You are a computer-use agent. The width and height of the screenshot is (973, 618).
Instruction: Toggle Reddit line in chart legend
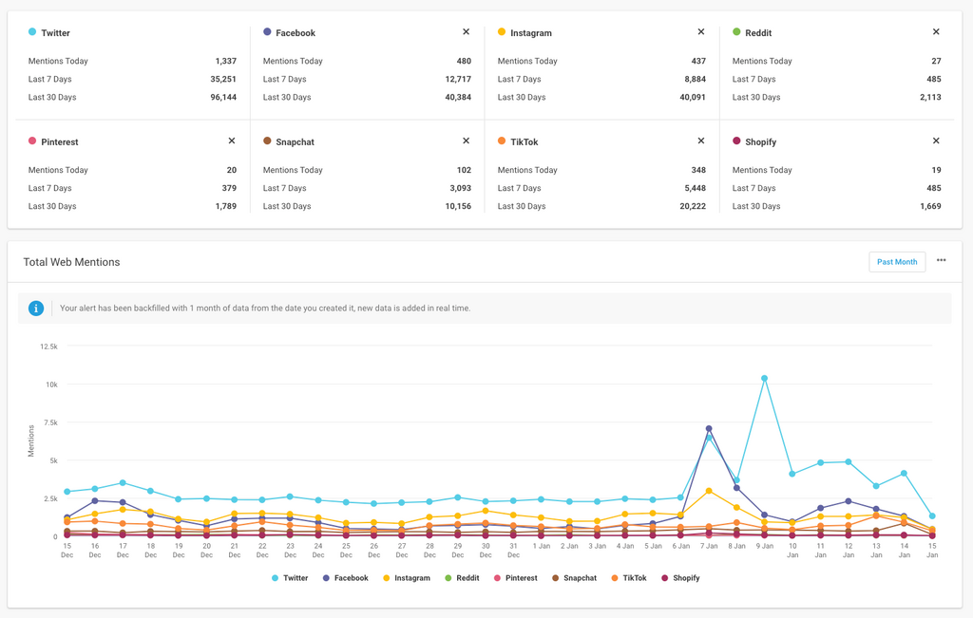point(462,578)
